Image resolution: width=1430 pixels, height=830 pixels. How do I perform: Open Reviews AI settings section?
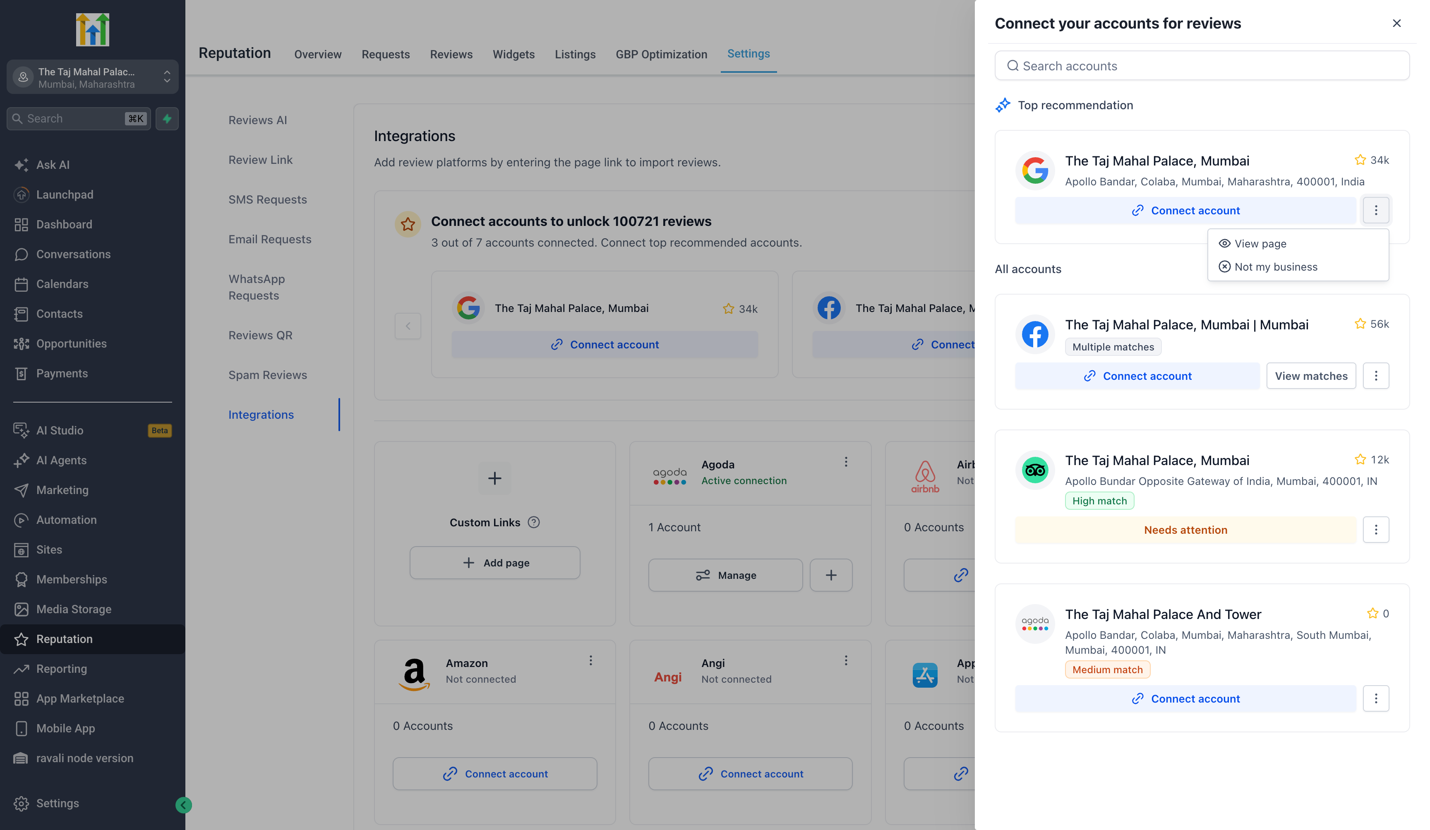tap(258, 120)
